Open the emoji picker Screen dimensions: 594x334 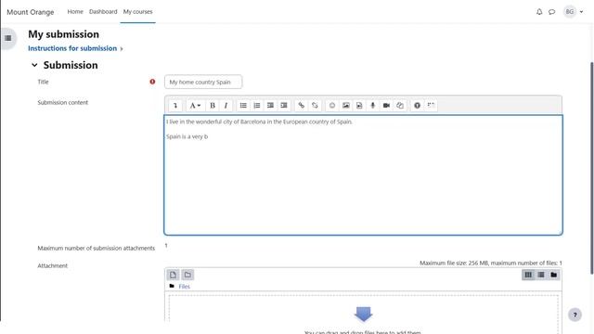point(332,105)
